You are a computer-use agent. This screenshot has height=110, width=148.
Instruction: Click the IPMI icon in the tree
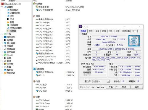(8, 19)
